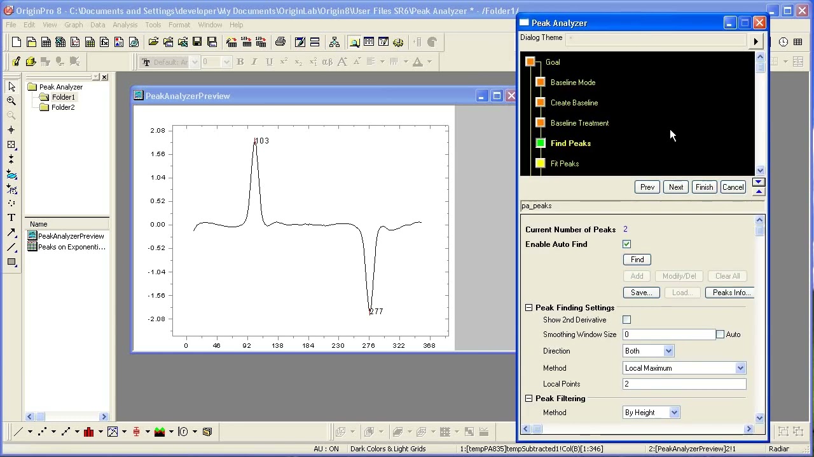Open the Code Builder gear icon

point(398,43)
